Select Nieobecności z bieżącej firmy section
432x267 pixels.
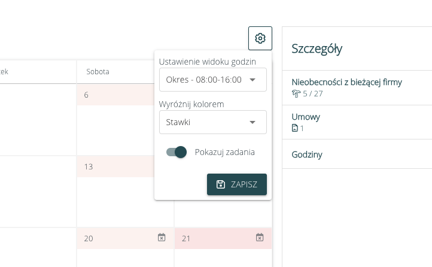click(x=346, y=82)
